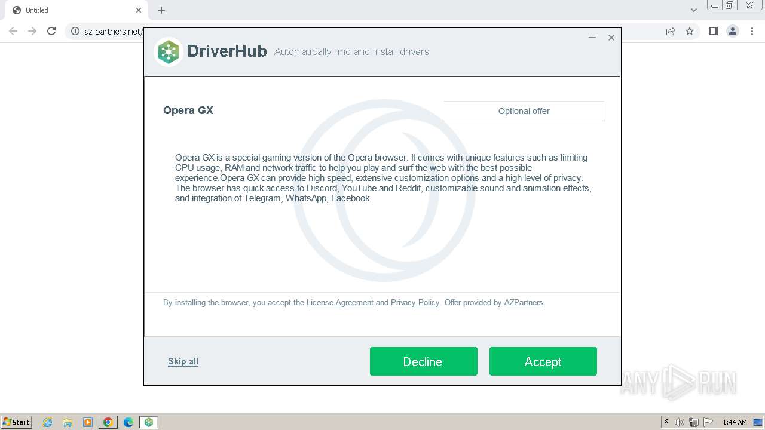Click the Optional offer box
The image size is (765, 430).
(524, 111)
